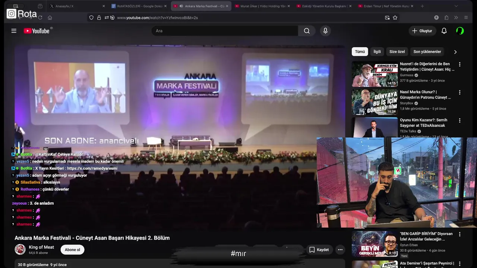Start voice search with the microphone icon
The image size is (477, 268).
pyautogui.click(x=325, y=31)
